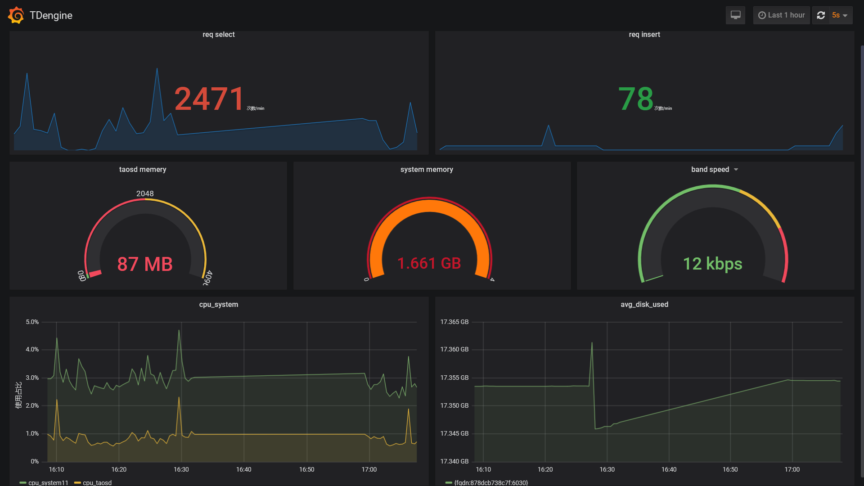Click the refresh icon to reload the dashboard

[821, 15]
